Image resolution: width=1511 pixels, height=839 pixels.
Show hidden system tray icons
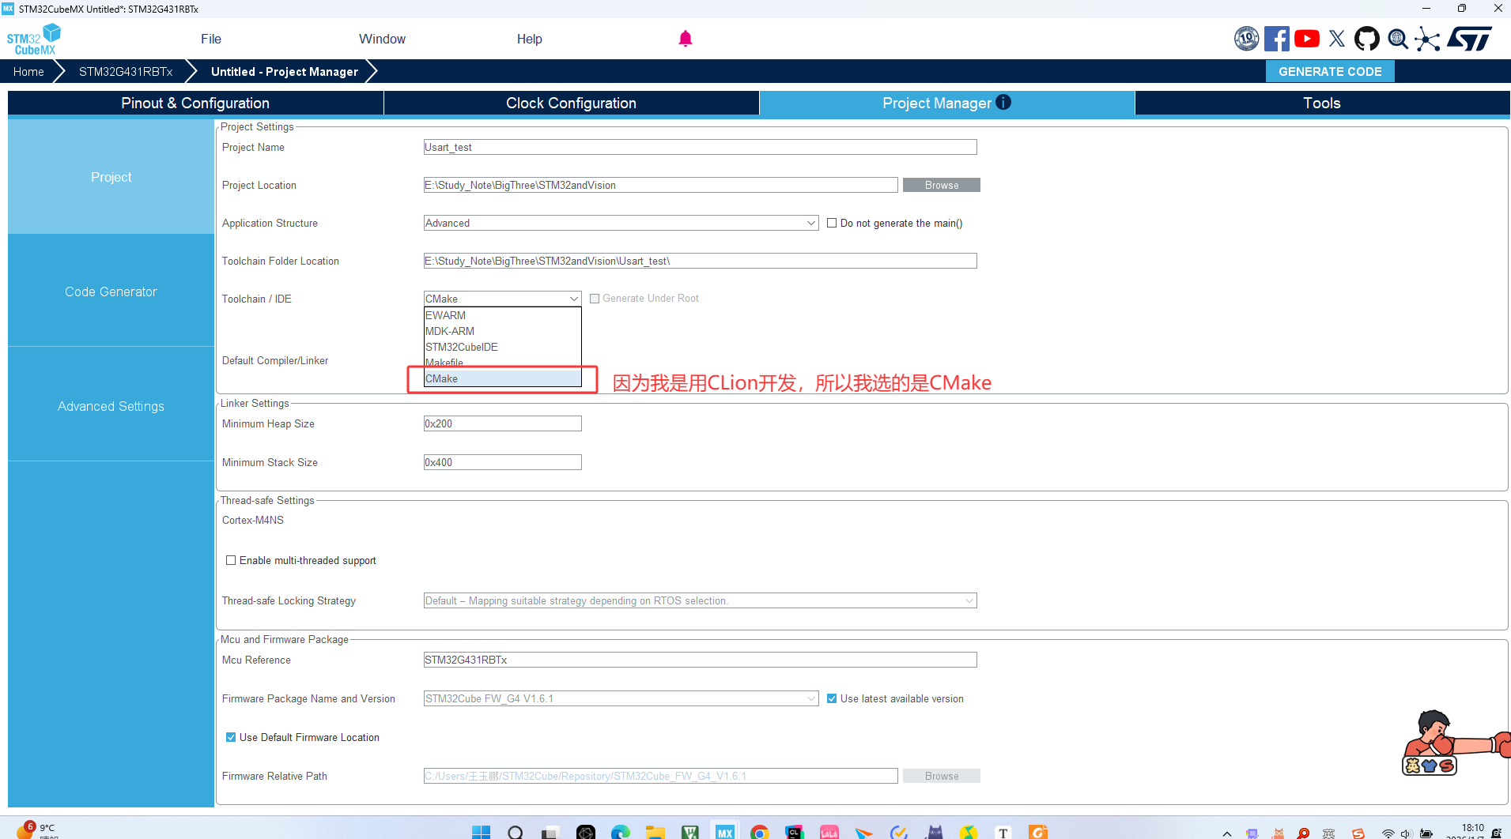[x=1227, y=833]
